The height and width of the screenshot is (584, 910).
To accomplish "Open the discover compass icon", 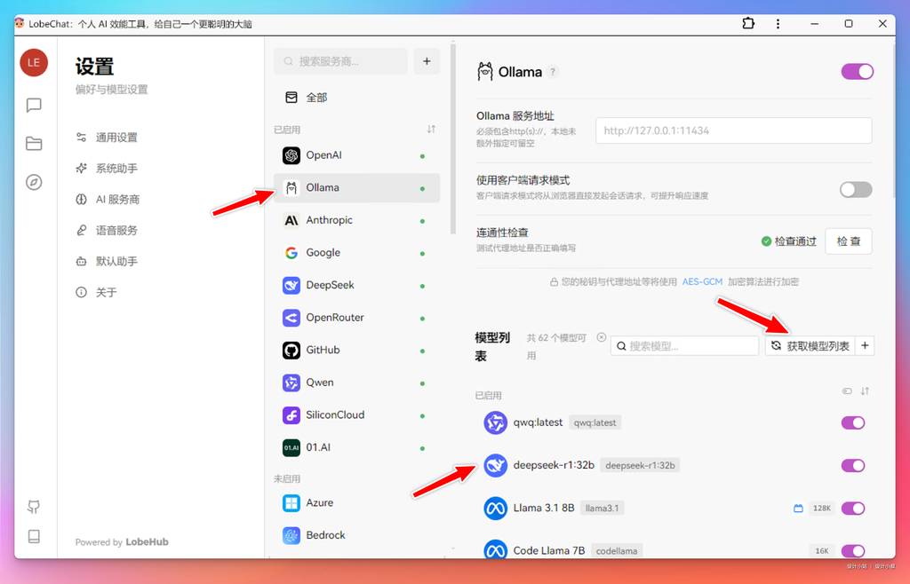I will point(34,183).
